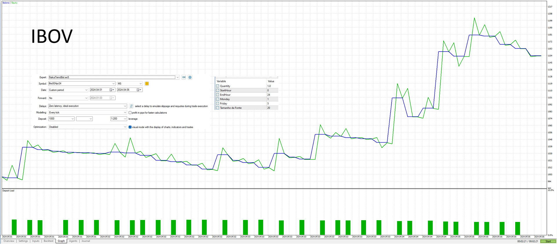Click the StartHour value 0 cell
The height and width of the screenshot is (244, 557).
click(x=272, y=90)
